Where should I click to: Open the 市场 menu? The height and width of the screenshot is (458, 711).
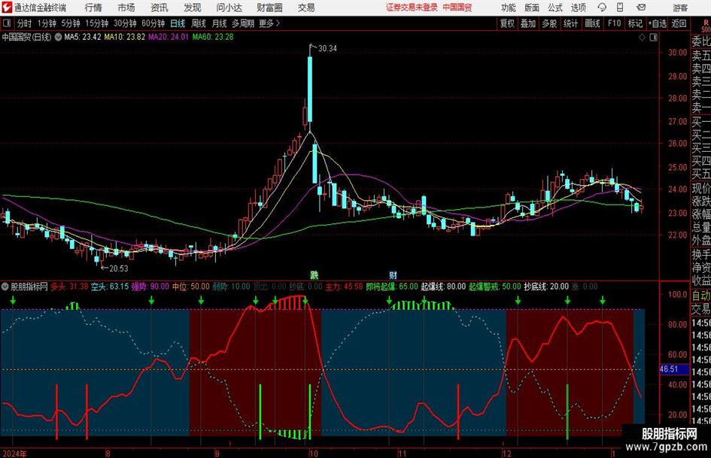click(126, 8)
